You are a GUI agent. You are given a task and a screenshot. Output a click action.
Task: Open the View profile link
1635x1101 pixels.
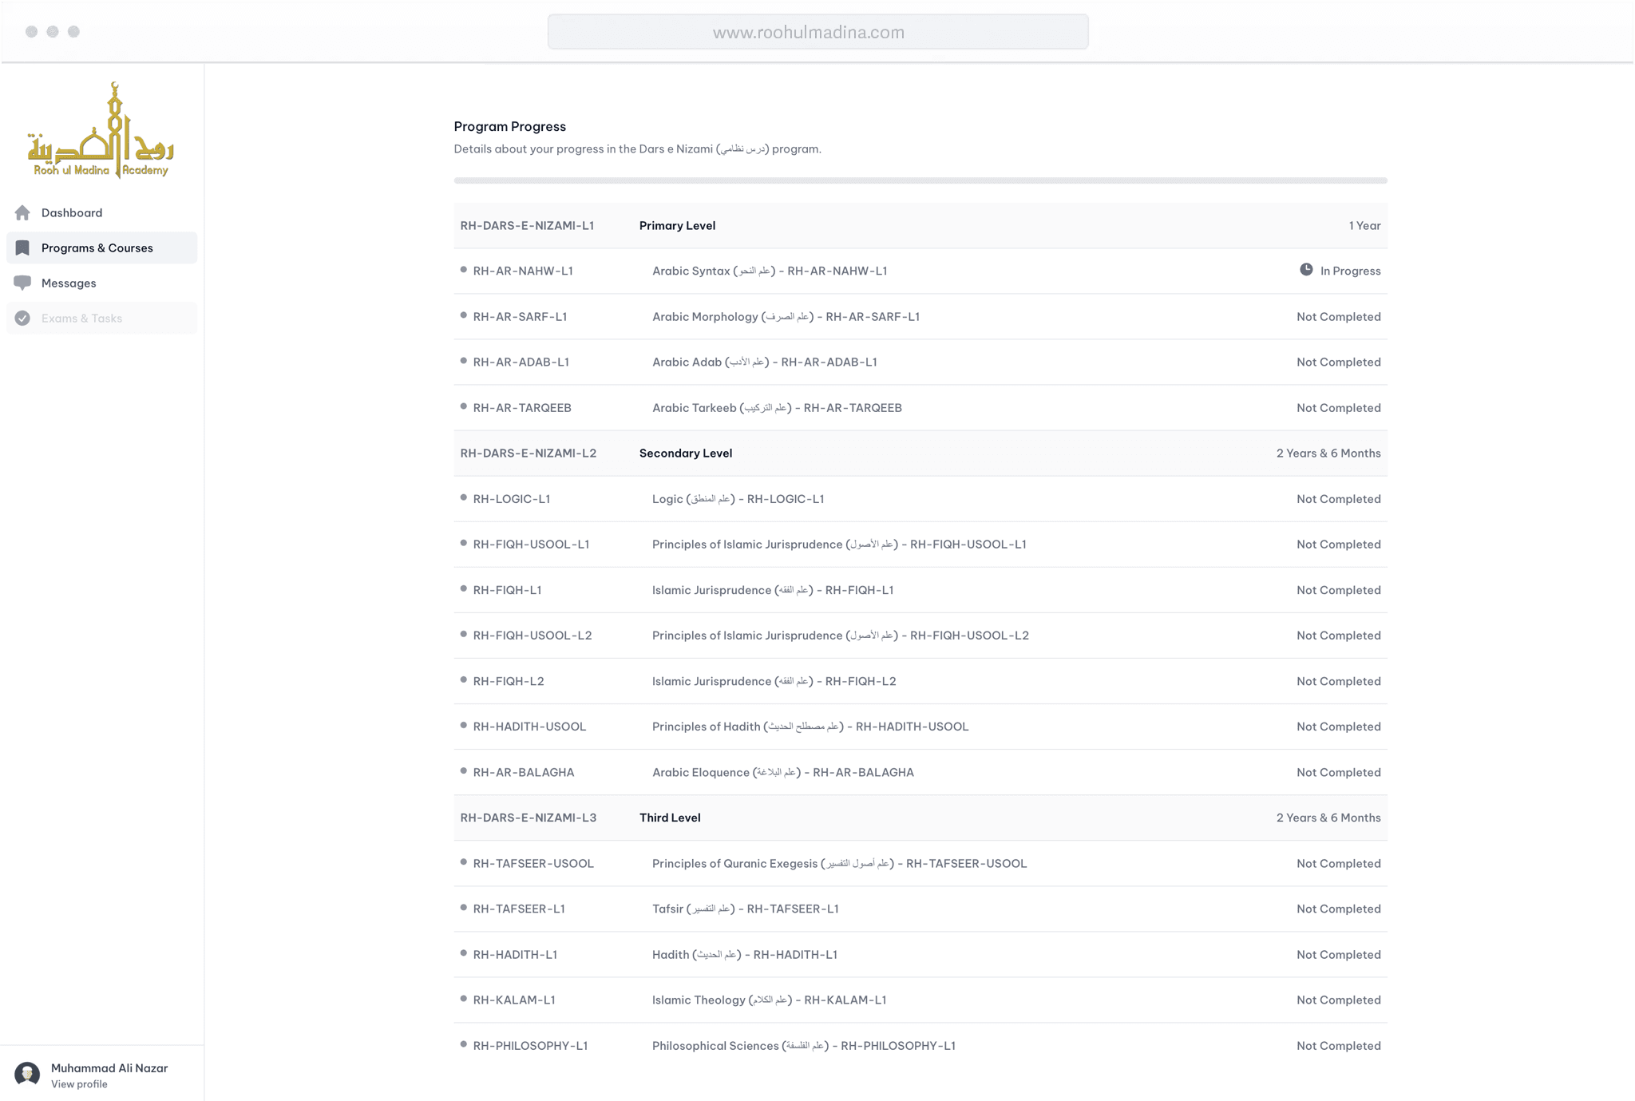point(79,1084)
